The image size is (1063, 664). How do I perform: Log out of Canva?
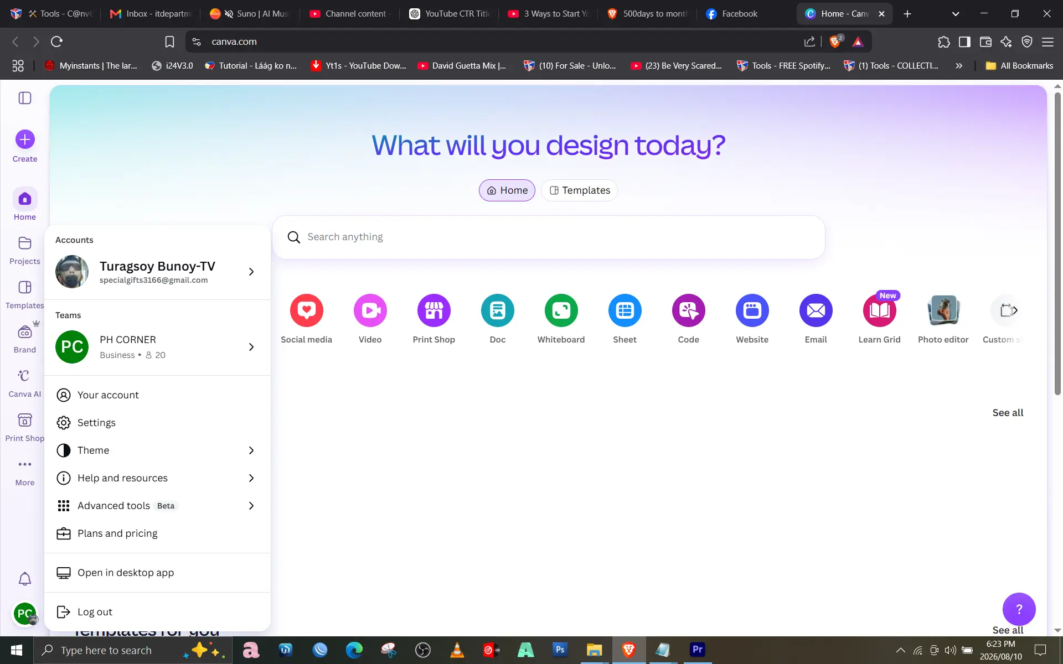coord(157,612)
